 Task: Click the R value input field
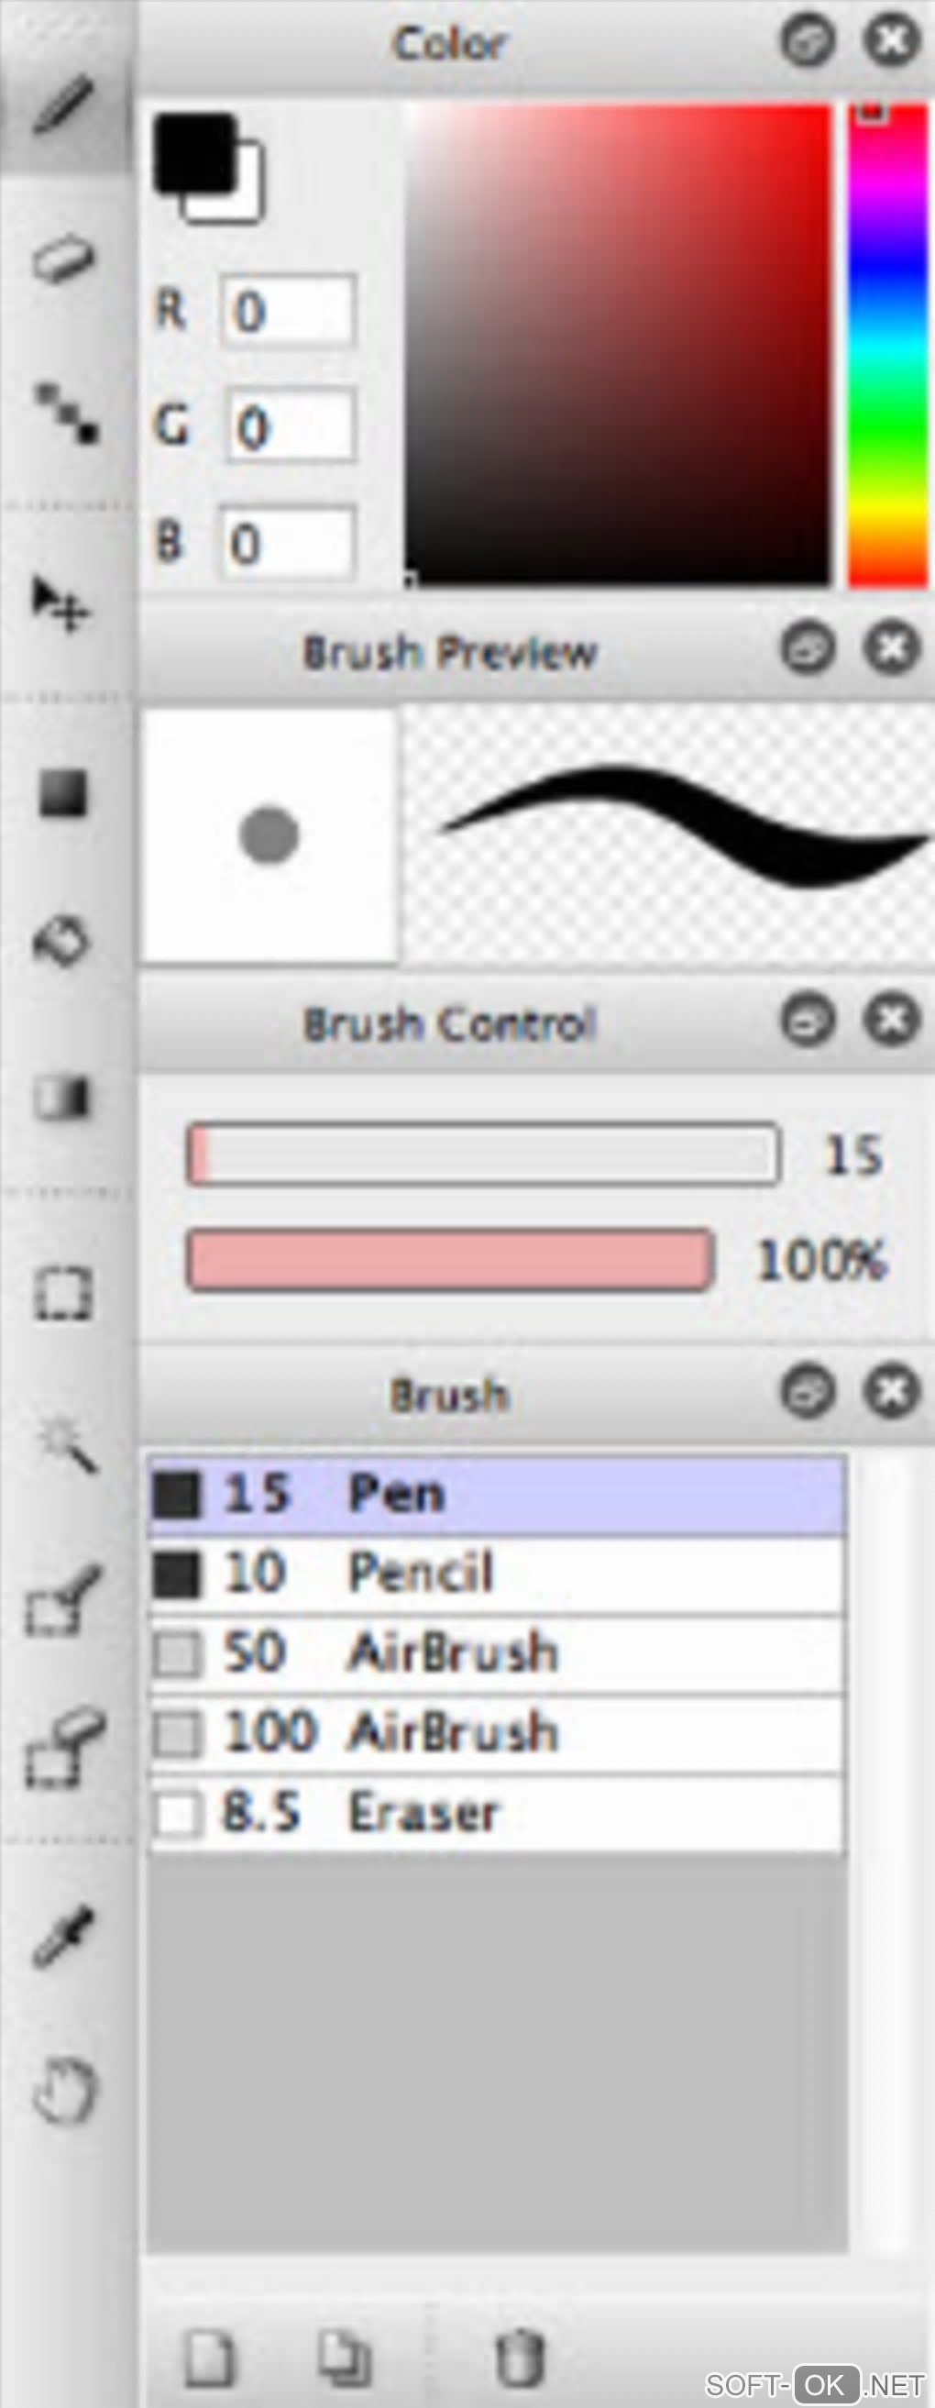pos(288,310)
